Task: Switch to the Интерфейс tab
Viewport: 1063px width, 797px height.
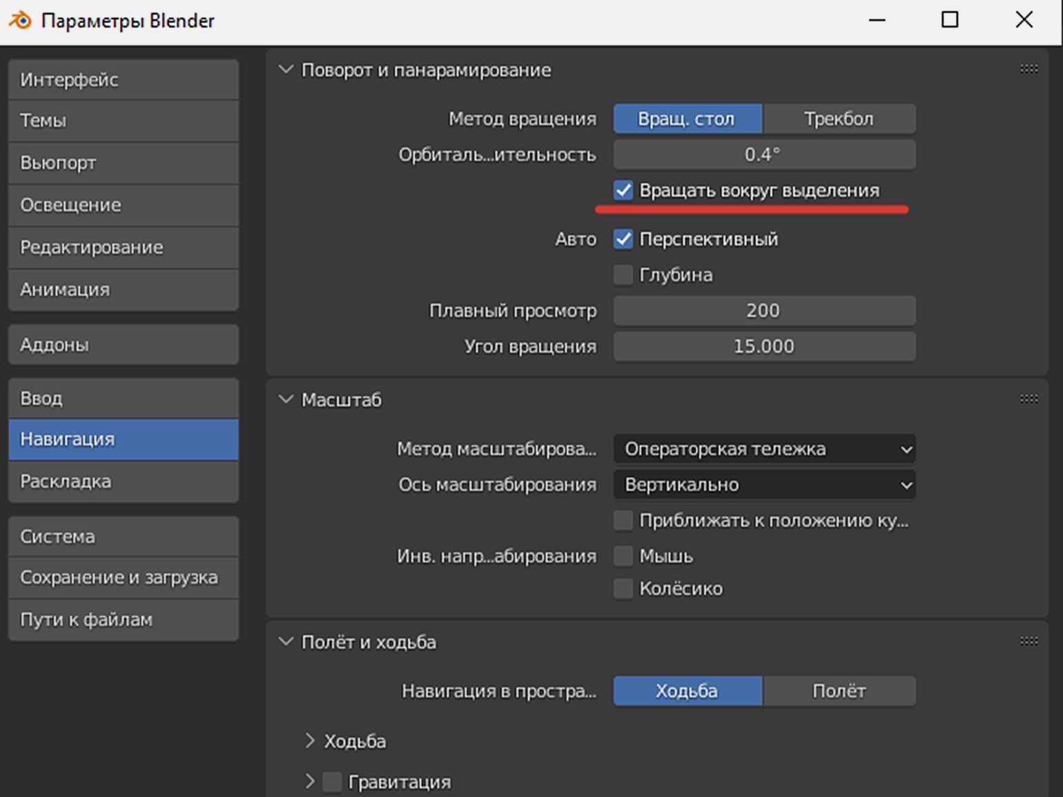Action: coord(124,80)
